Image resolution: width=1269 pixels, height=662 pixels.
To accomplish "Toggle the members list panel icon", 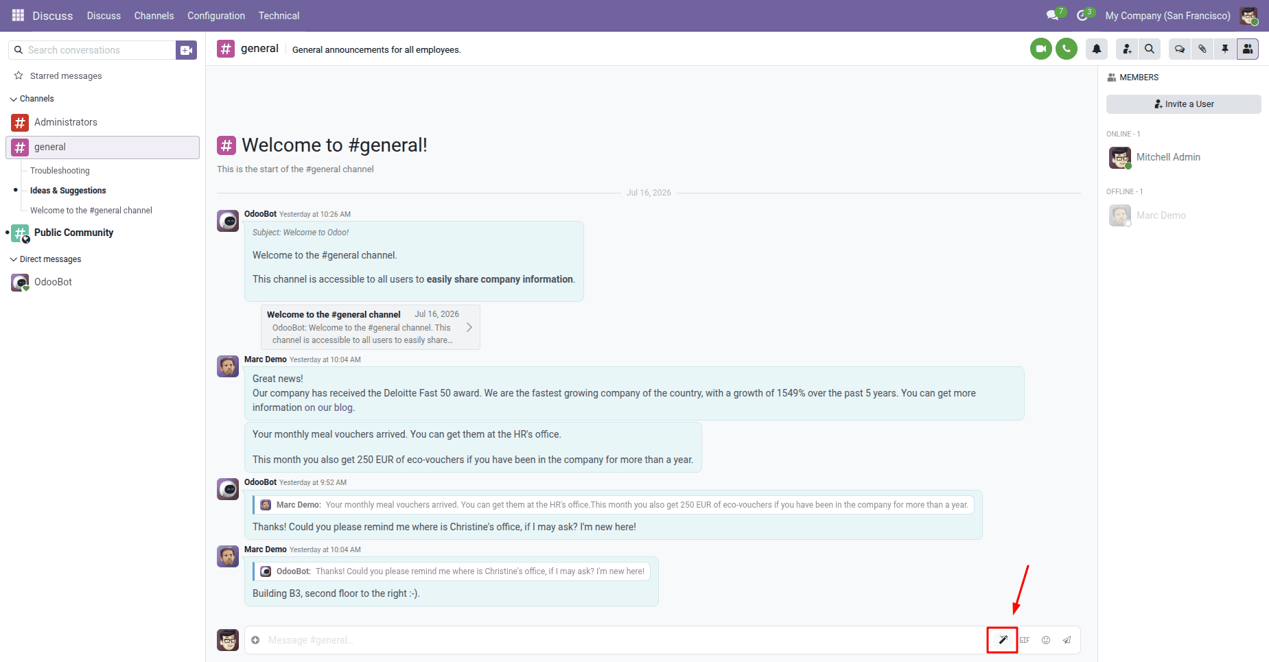I will pos(1248,49).
